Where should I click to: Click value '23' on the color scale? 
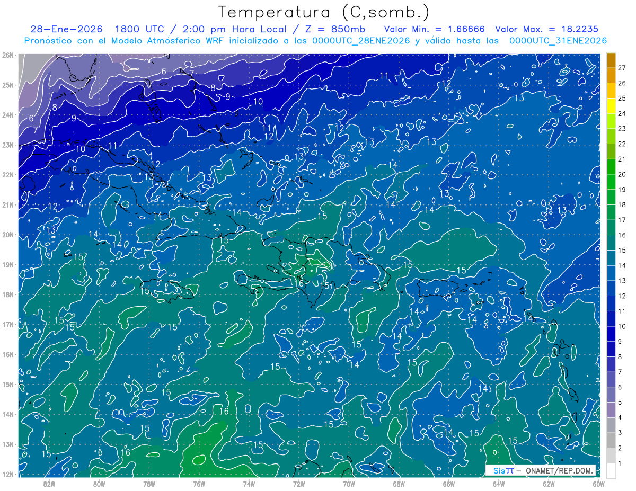coord(622,129)
